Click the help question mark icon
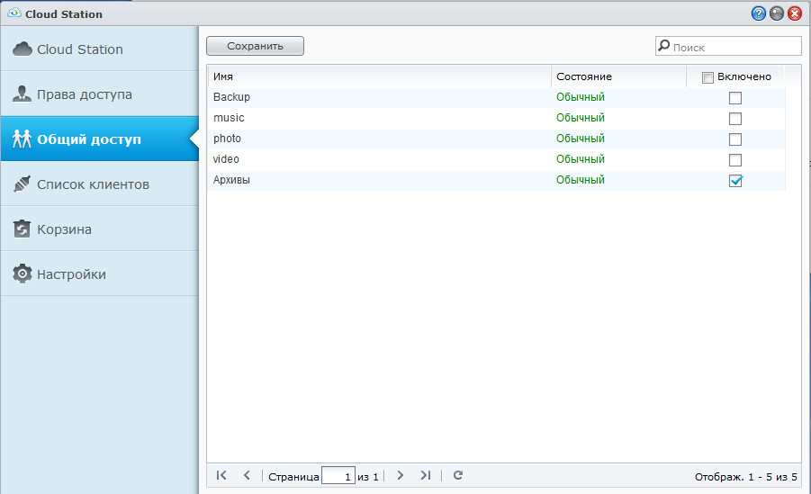The width and height of the screenshot is (811, 494). (x=759, y=13)
